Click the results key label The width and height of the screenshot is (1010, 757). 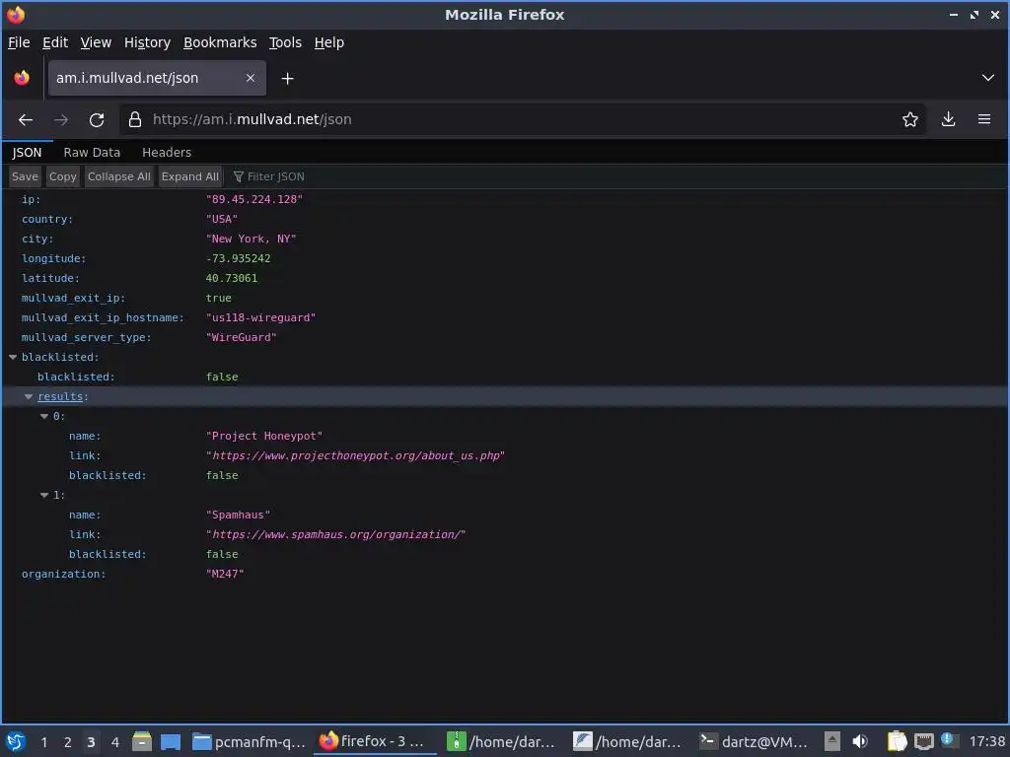(60, 396)
